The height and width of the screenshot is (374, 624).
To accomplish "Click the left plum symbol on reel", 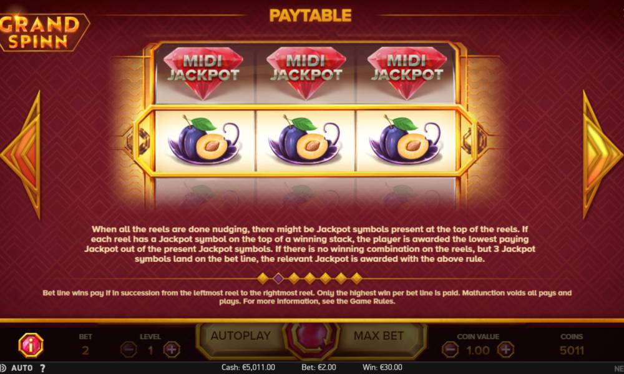I will tap(204, 141).
